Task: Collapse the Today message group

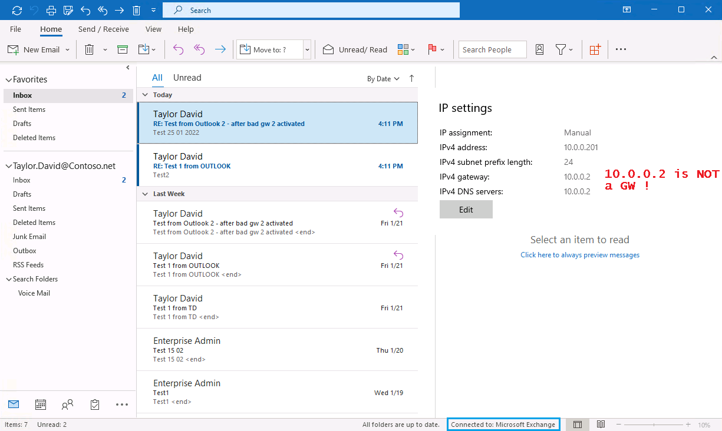Action: [146, 95]
